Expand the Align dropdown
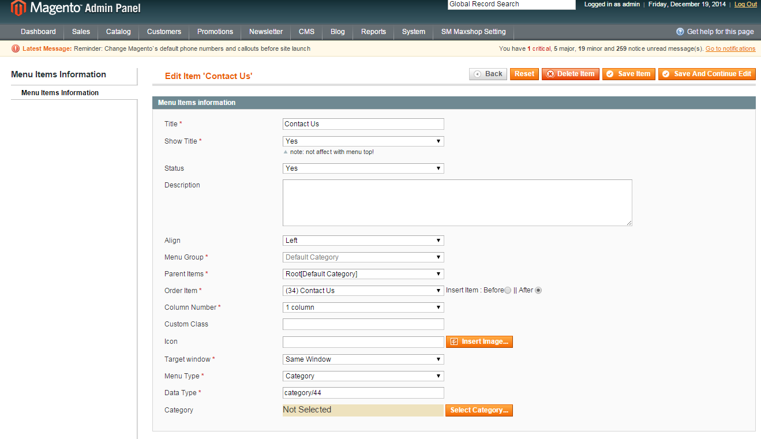The image size is (761, 439). pyautogui.click(x=363, y=240)
